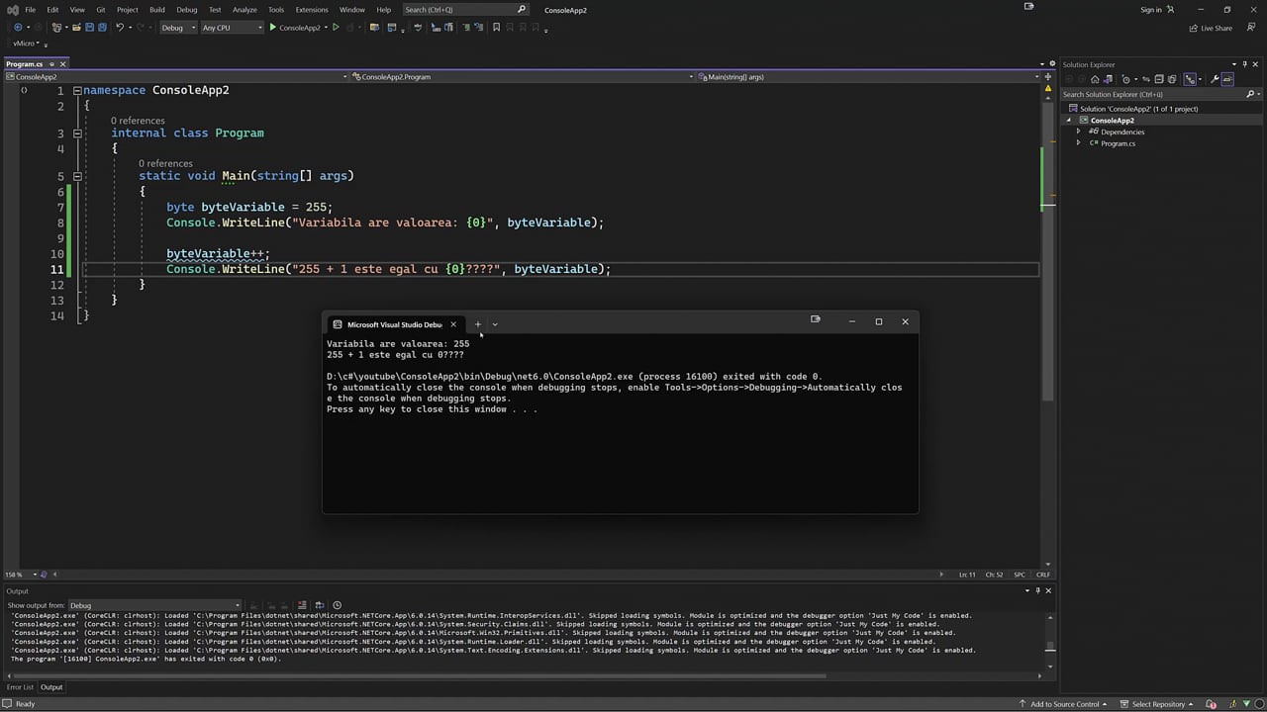
Task: Start debugging with the green ConsoleApp2 run button
Action: click(x=296, y=28)
